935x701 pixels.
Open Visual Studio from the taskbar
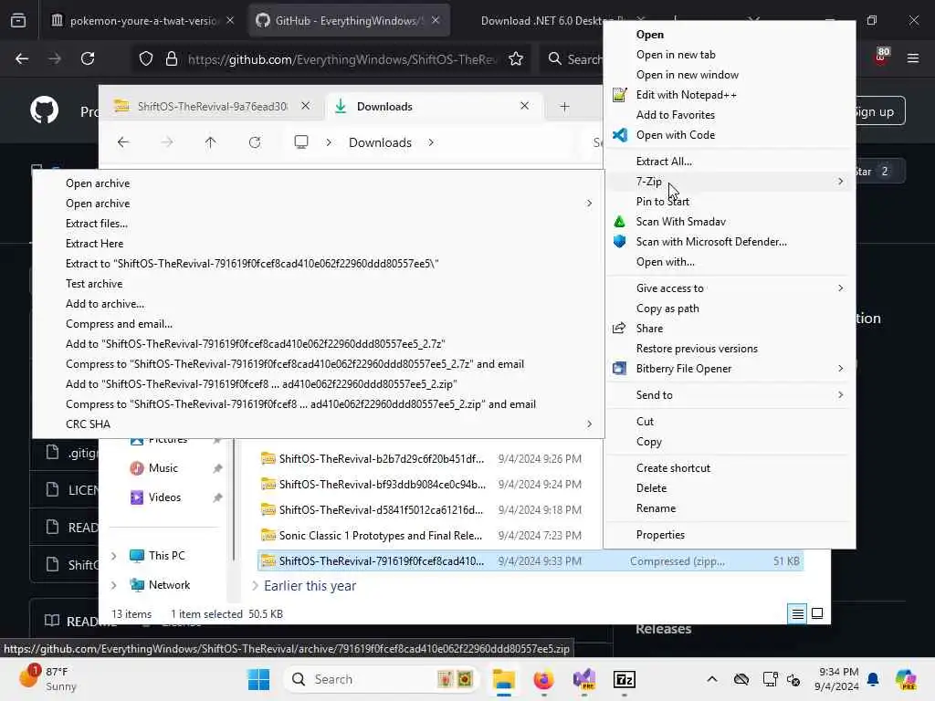point(583,679)
